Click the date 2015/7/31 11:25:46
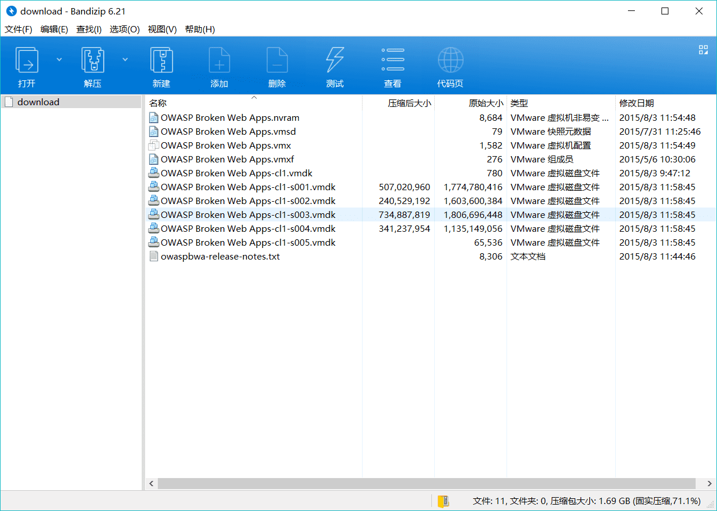The image size is (717, 511). pyautogui.click(x=660, y=131)
